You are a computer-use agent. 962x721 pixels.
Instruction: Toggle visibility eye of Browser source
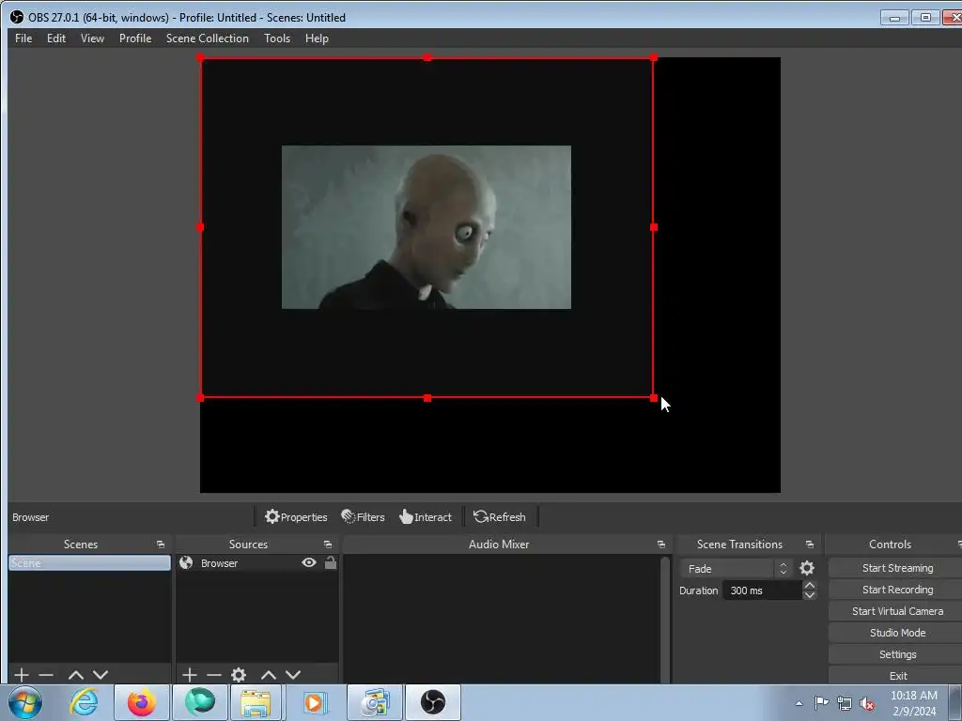point(308,563)
